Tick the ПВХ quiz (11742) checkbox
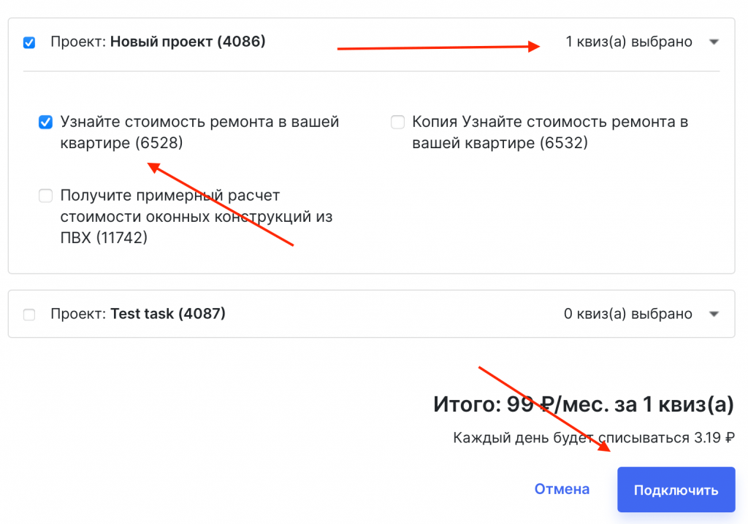Screen dimensions: 748x524 [x=46, y=196]
